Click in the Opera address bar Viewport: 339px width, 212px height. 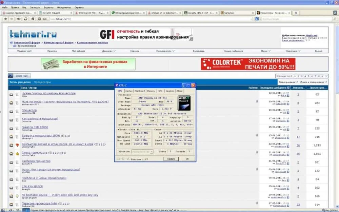pos(149,19)
